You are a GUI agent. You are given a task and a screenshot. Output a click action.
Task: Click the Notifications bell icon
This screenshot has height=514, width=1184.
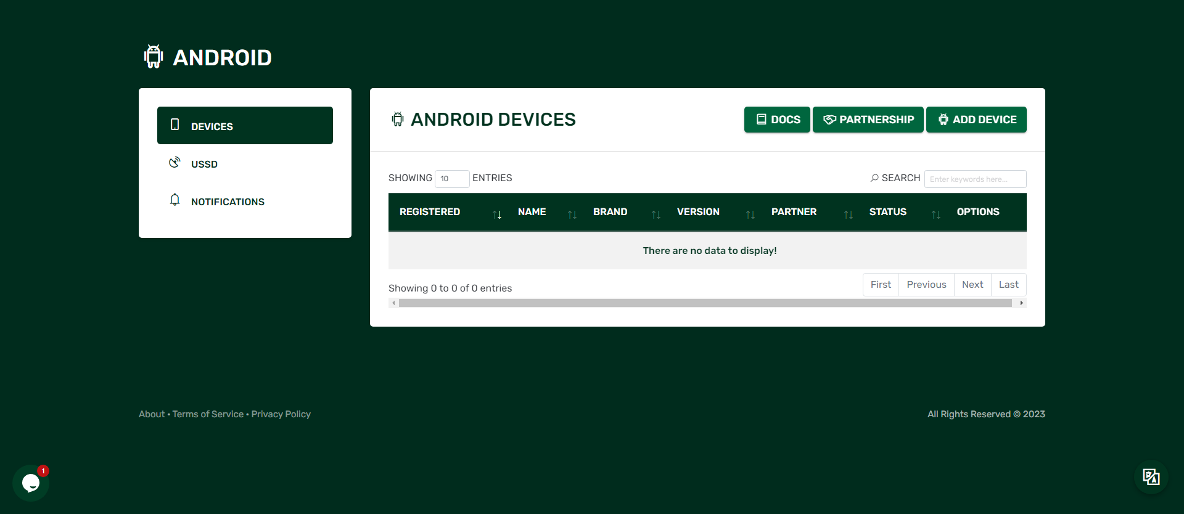(175, 200)
